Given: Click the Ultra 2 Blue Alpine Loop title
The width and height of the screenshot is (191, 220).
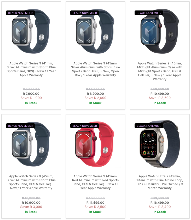Looking at the screenshot, I should coord(160,182).
